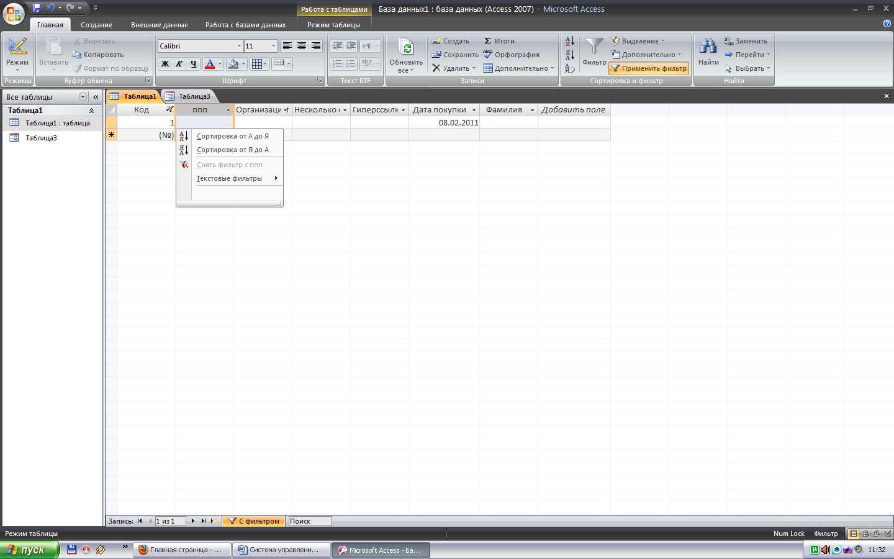Click the Удалить record icon
The image size is (894, 559).
[436, 68]
